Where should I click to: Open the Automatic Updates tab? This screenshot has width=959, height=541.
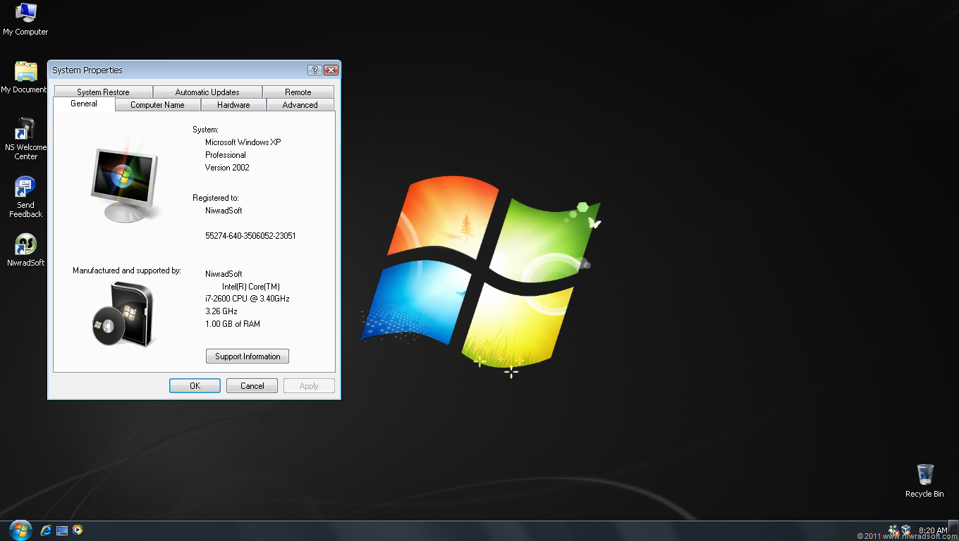[x=207, y=92]
